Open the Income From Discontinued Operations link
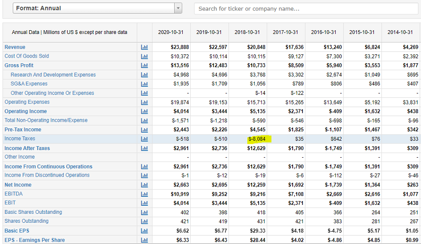 47,175
